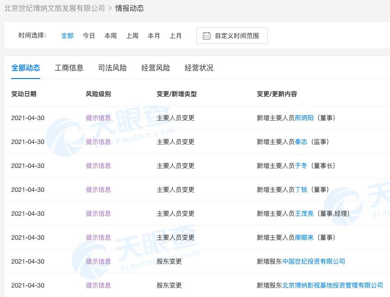Click 提示信息 in the 丁锐 row
This screenshot has width=390, height=297.
(98, 190)
